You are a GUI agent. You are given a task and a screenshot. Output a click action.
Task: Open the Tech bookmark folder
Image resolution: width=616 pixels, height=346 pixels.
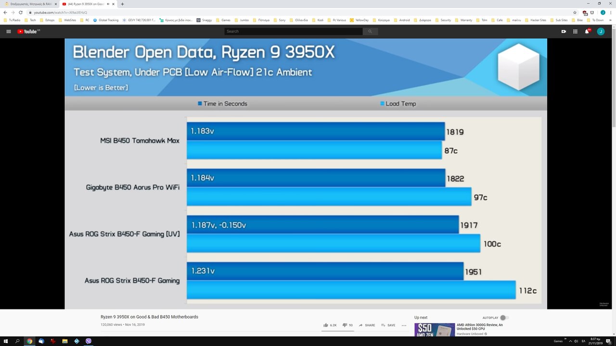pos(30,20)
